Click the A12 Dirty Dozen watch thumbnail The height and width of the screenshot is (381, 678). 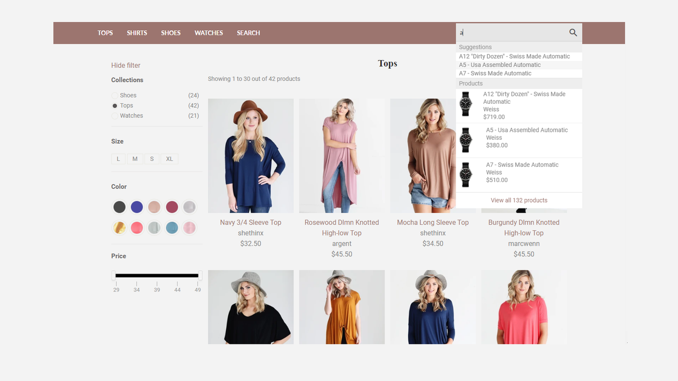click(x=466, y=104)
